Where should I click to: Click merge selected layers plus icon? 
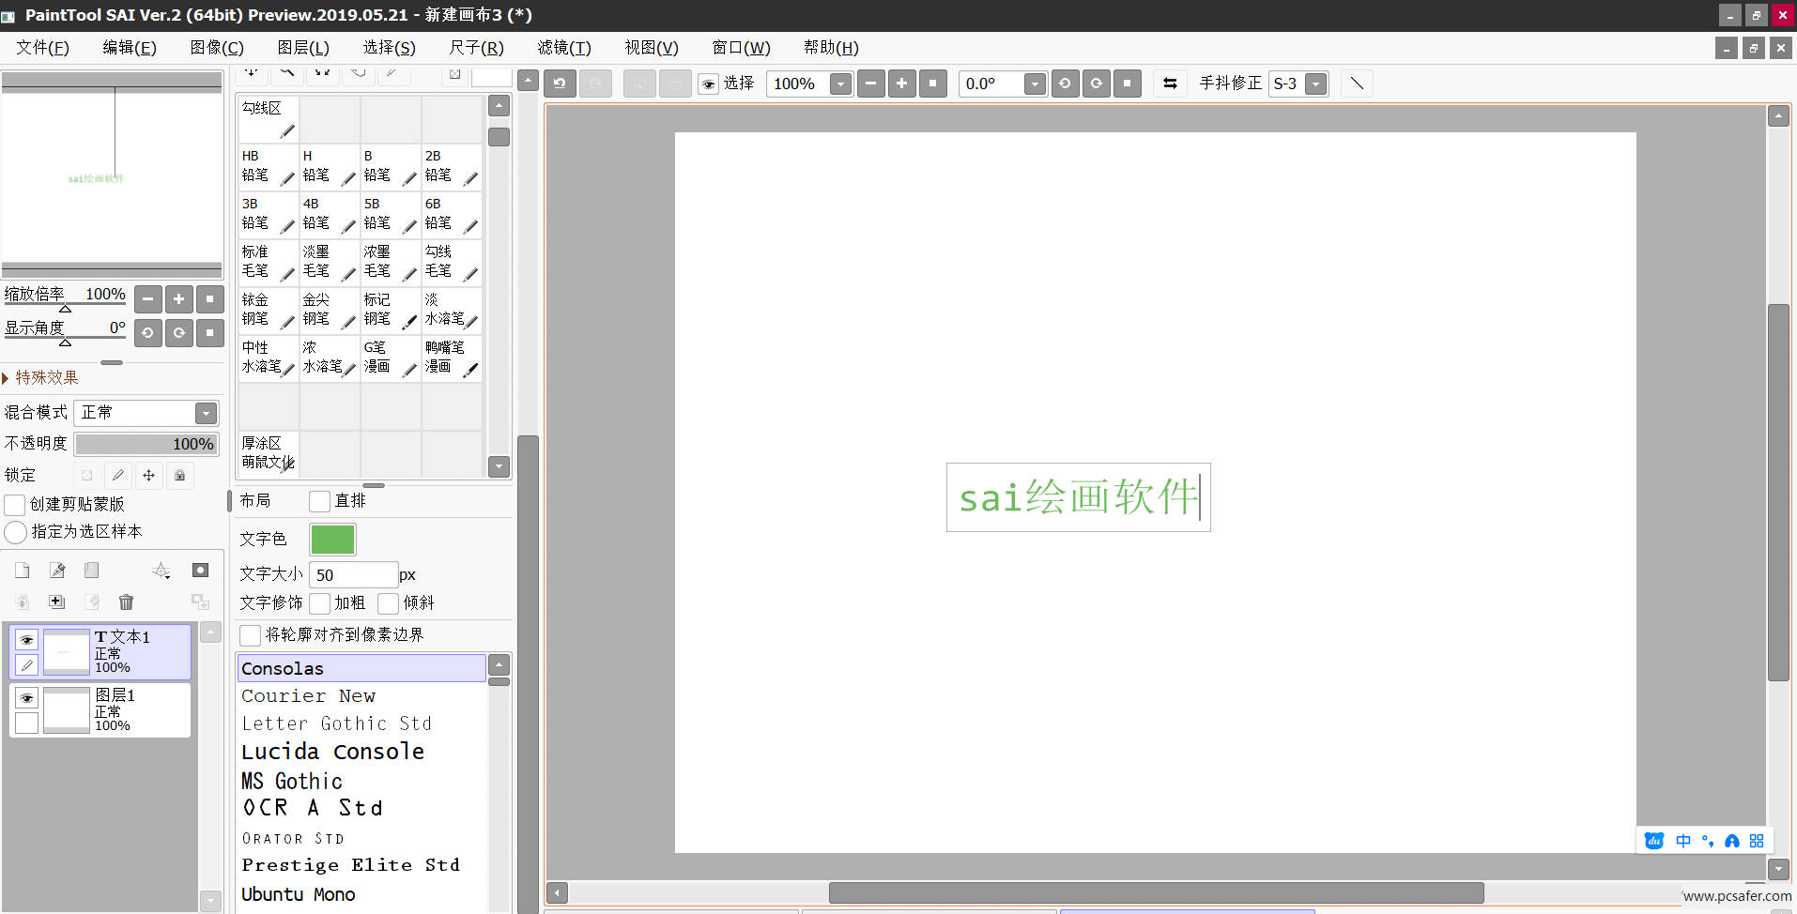click(57, 602)
